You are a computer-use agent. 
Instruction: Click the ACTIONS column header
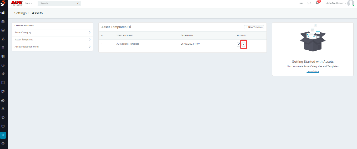click(x=241, y=35)
